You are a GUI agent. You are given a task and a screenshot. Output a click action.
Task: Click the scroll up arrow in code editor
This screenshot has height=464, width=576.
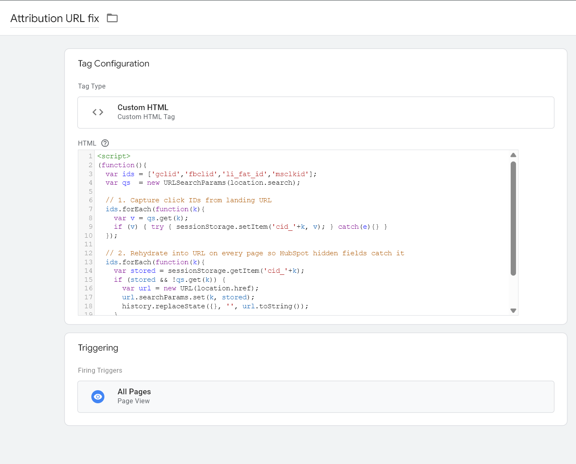[x=513, y=155]
